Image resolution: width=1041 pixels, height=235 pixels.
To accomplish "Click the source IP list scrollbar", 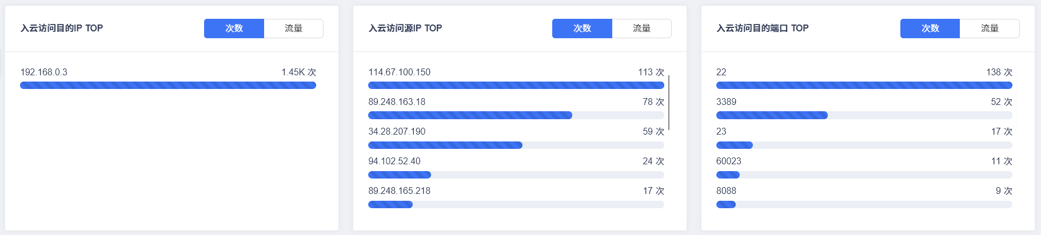I will click(x=668, y=103).
